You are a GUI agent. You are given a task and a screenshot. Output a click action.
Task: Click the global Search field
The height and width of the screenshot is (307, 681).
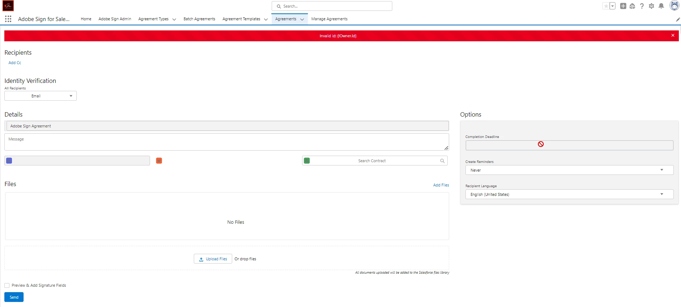point(332,6)
